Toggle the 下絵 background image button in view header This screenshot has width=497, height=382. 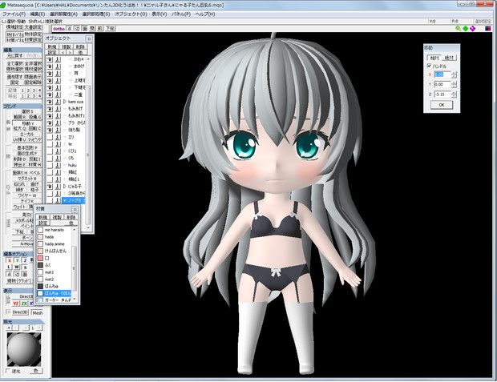click(x=110, y=29)
